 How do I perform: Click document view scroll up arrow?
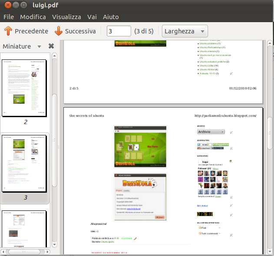270,43
